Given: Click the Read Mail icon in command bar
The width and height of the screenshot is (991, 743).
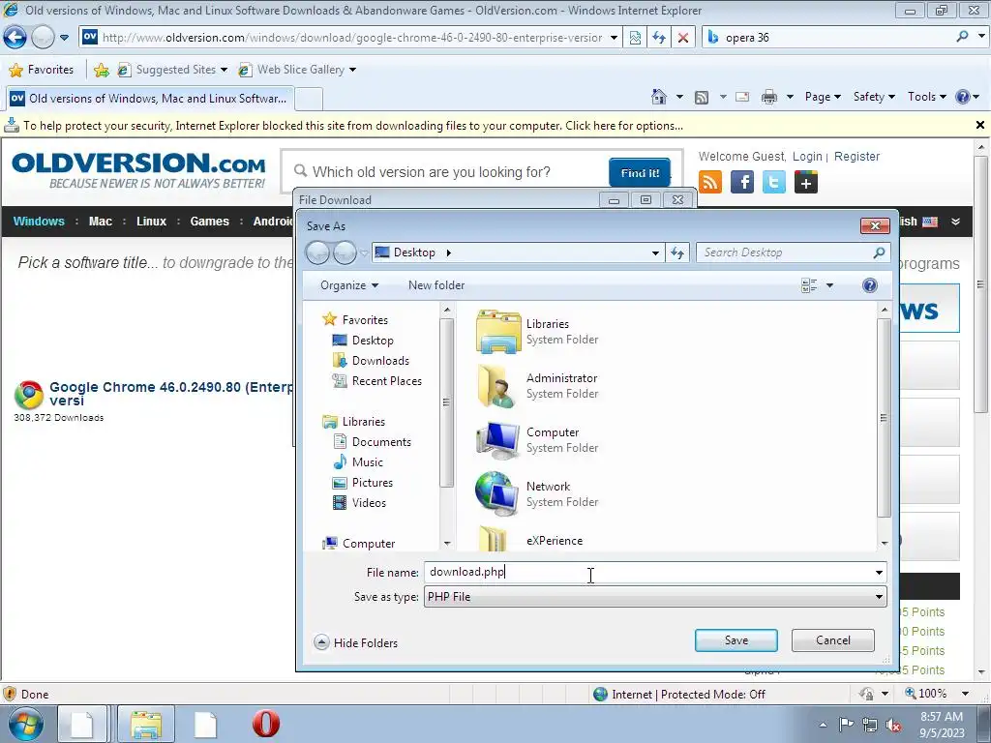Looking at the screenshot, I should coord(742,97).
